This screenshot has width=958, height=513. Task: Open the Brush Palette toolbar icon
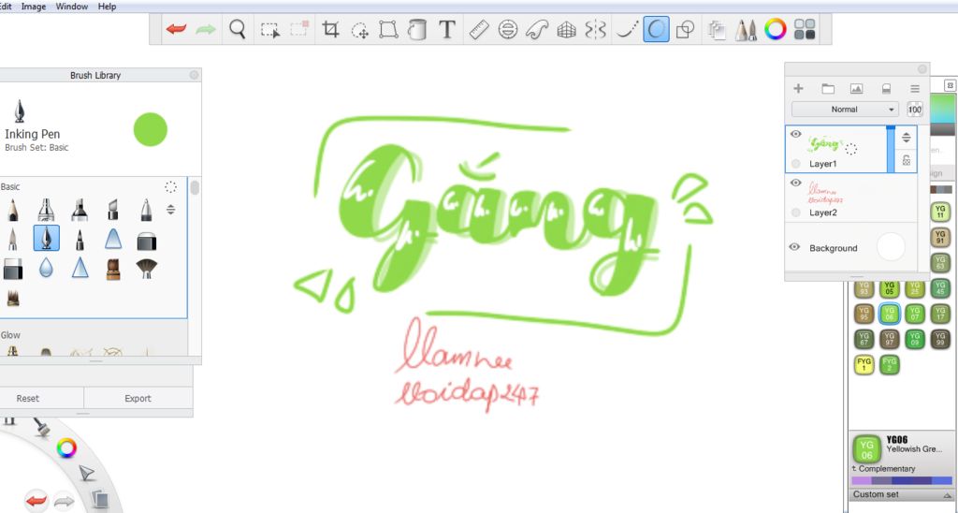(x=746, y=29)
